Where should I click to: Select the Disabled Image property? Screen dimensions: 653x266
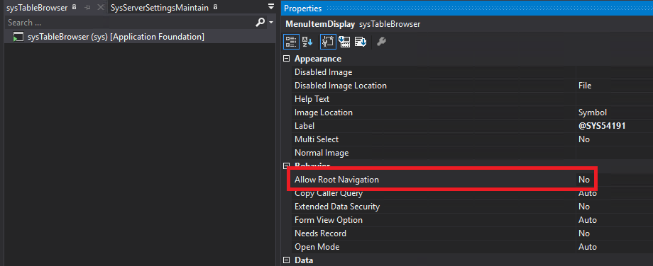coord(323,72)
